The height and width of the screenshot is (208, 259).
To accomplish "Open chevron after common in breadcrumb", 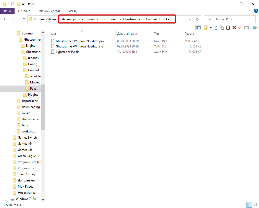I will click(98, 19).
